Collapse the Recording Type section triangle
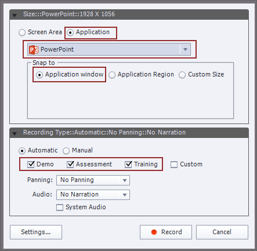257x251 pixels. (15, 133)
